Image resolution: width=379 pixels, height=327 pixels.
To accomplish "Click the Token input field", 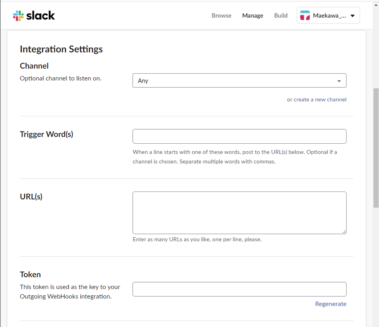I will [x=239, y=289].
